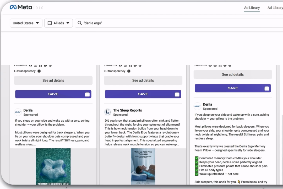
Task: Click "Sponsored" under The Sleep Reports
Action: pyautogui.click(x=120, y=115)
